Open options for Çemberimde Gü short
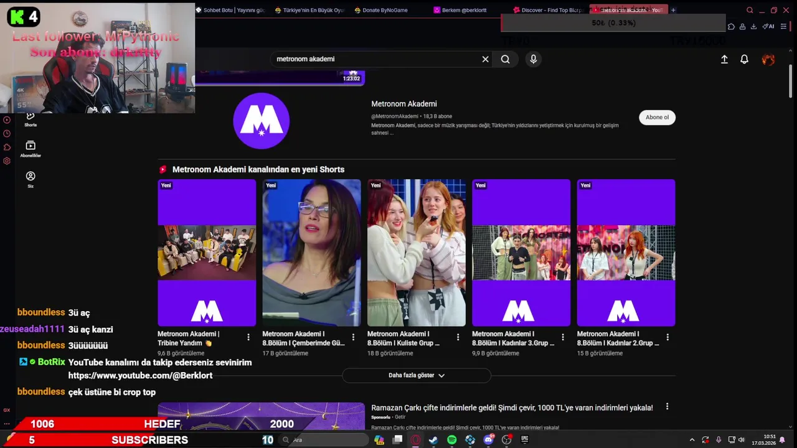Viewport: 797px width, 448px height. [353, 337]
